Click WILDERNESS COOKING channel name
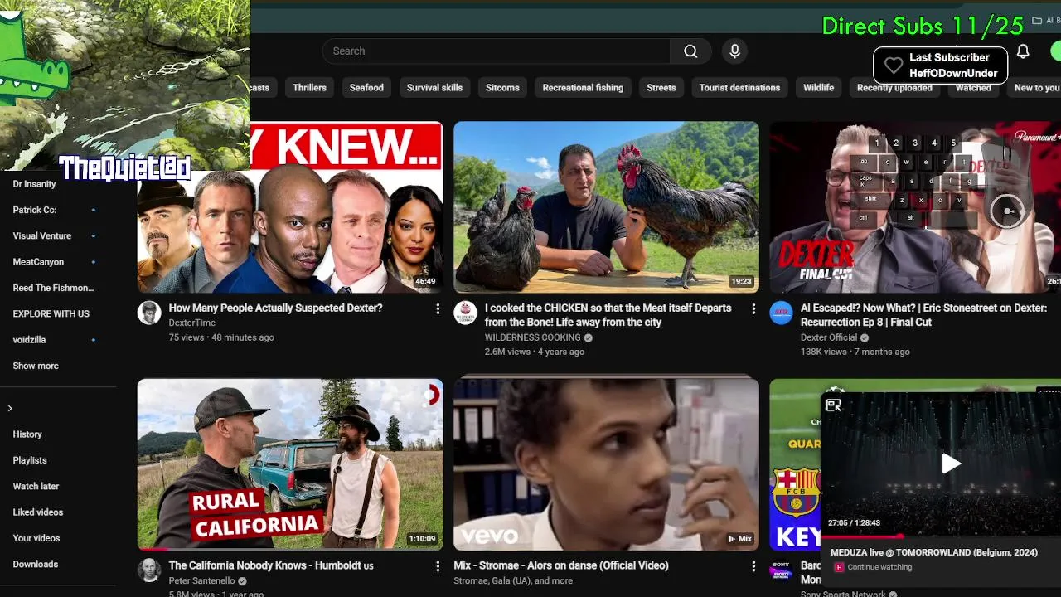Screen dimensions: 1061x597 pos(532,337)
